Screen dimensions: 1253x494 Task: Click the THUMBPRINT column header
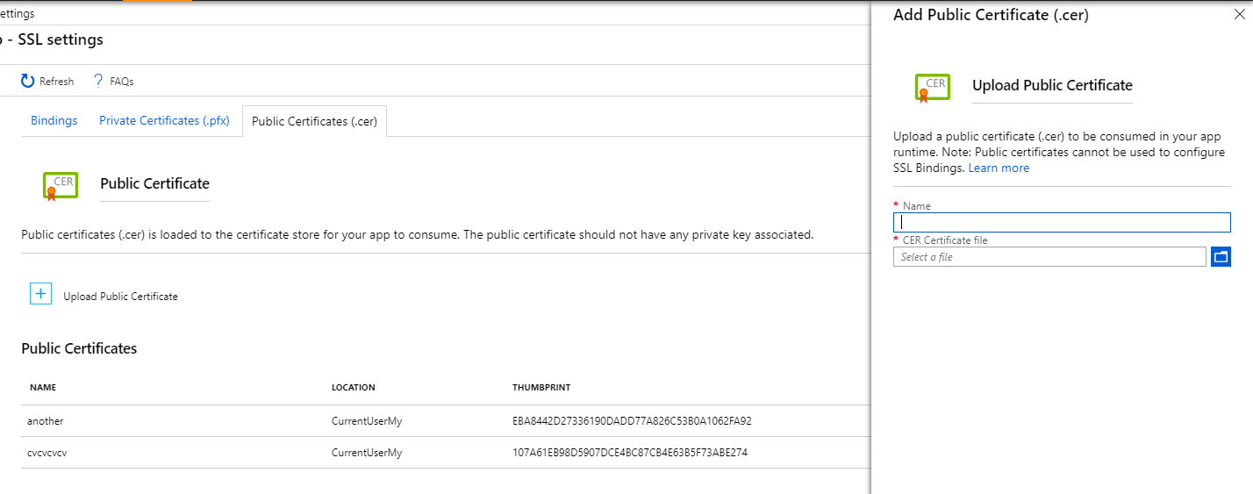[x=541, y=387]
